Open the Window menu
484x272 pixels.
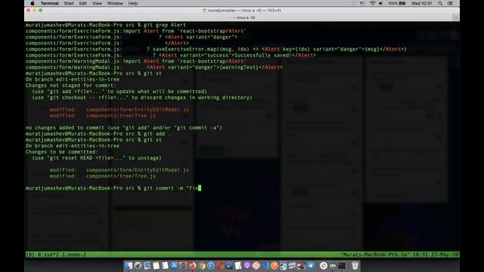115,3
